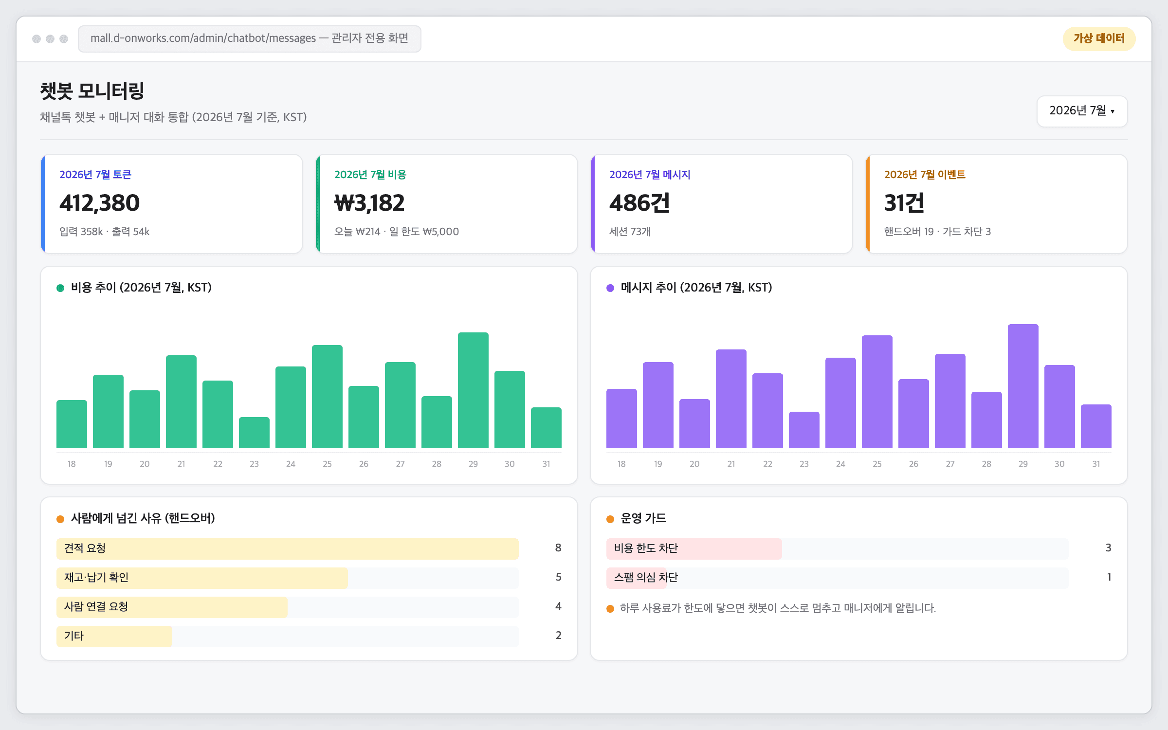Click the message count 486건
The height and width of the screenshot is (730, 1168).
pyautogui.click(x=639, y=203)
